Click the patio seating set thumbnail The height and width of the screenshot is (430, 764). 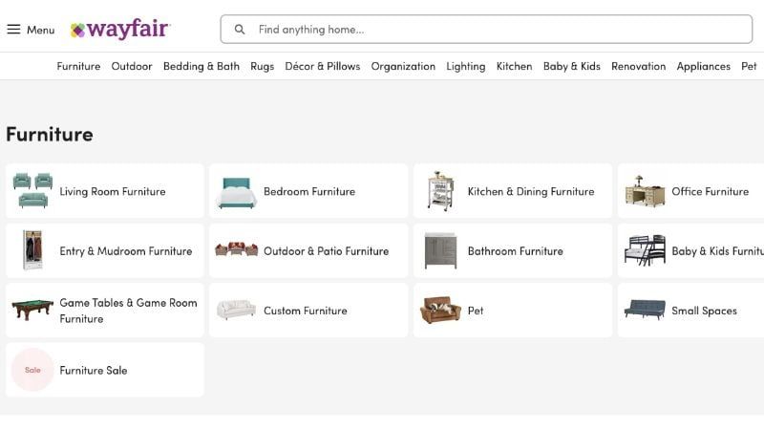pyautogui.click(x=236, y=249)
